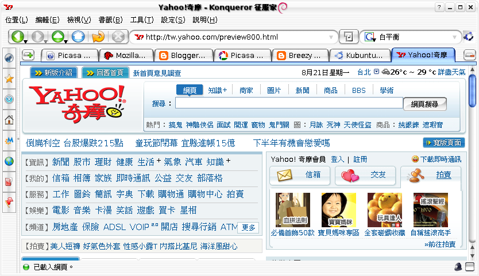The width and height of the screenshot is (479, 276).
Task: Open the 編輯(E) menu
Action: tap(47, 20)
